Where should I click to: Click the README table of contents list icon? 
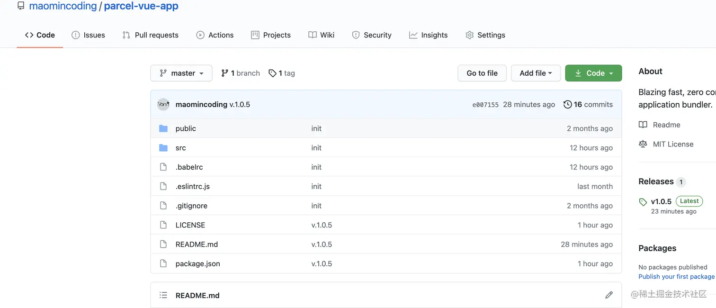click(163, 295)
